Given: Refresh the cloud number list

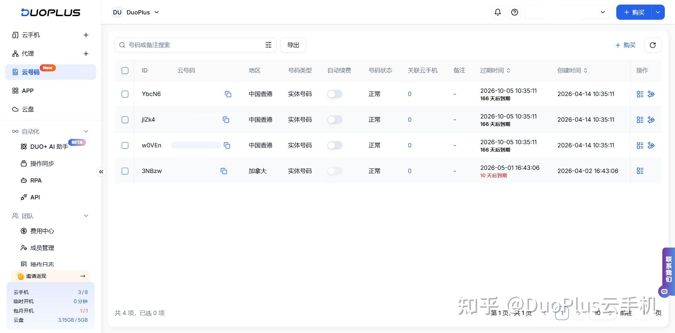Looking at the screenshot, I should tap(652, 45).
